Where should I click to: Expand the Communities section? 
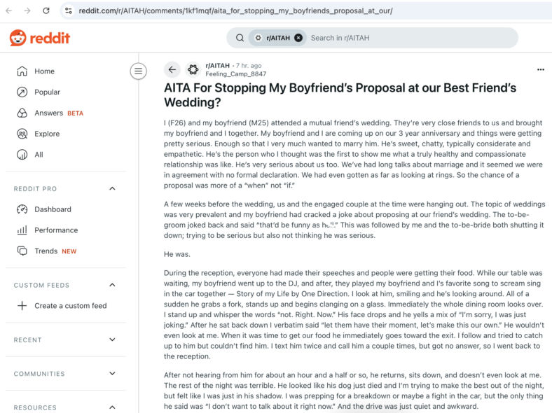112,374
